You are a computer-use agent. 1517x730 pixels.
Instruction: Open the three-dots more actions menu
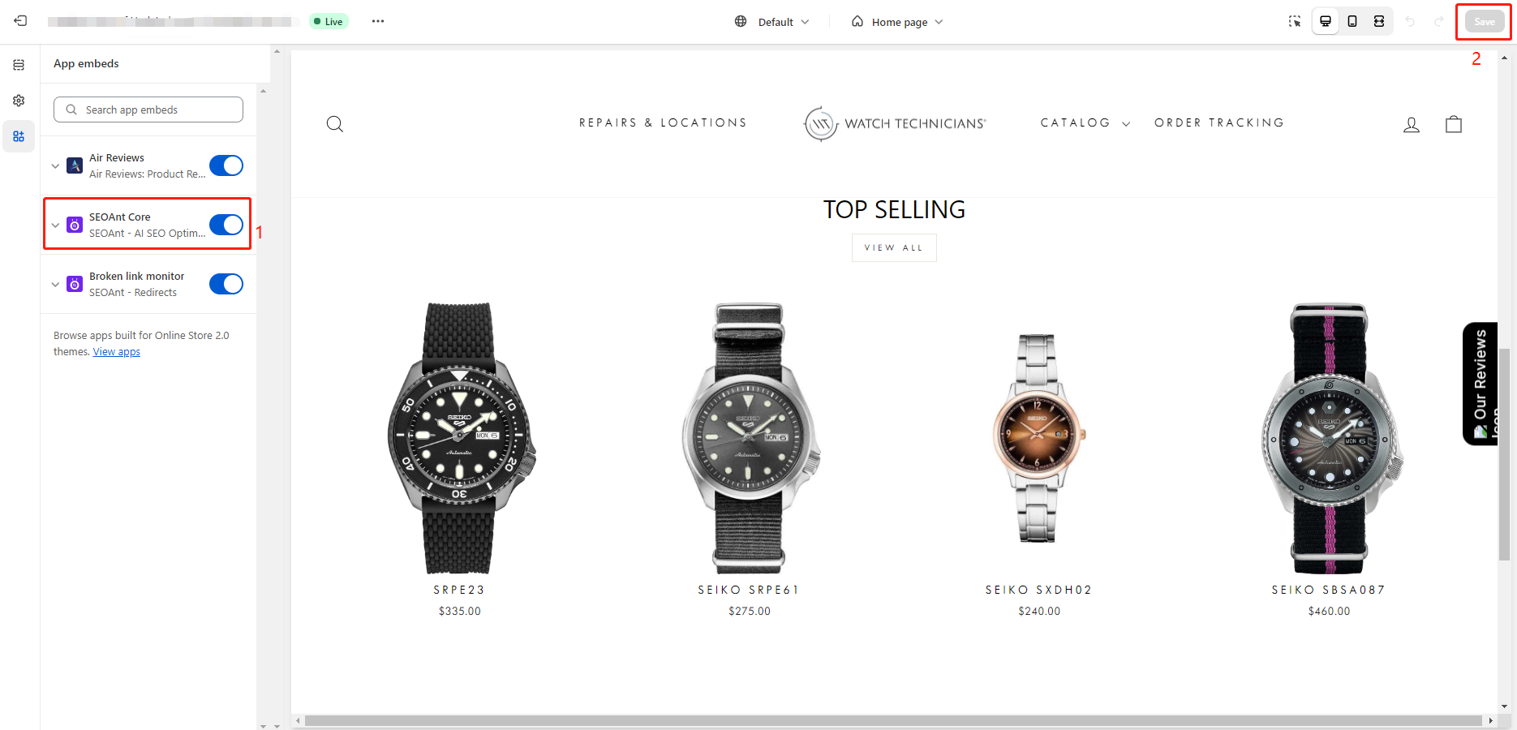[x=378, y=21]
